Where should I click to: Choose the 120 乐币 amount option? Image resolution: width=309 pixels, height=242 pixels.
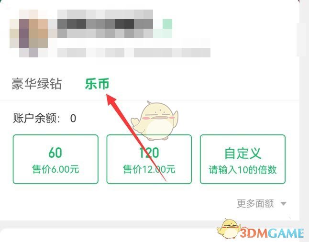(x=149, y=159)
